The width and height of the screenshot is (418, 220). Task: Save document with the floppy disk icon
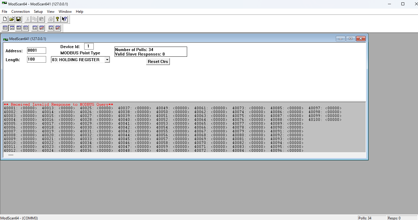click(18, 19)
